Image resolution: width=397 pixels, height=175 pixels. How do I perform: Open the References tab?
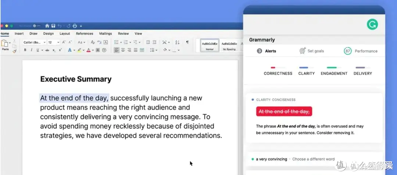click(x=85, y=33)
